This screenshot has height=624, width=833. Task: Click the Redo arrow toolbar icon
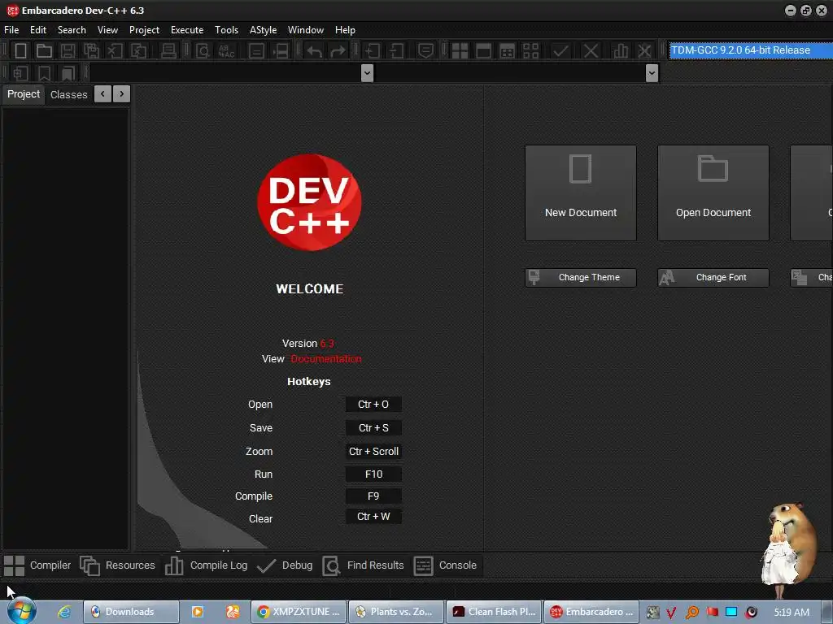click(x=338, y=51)
